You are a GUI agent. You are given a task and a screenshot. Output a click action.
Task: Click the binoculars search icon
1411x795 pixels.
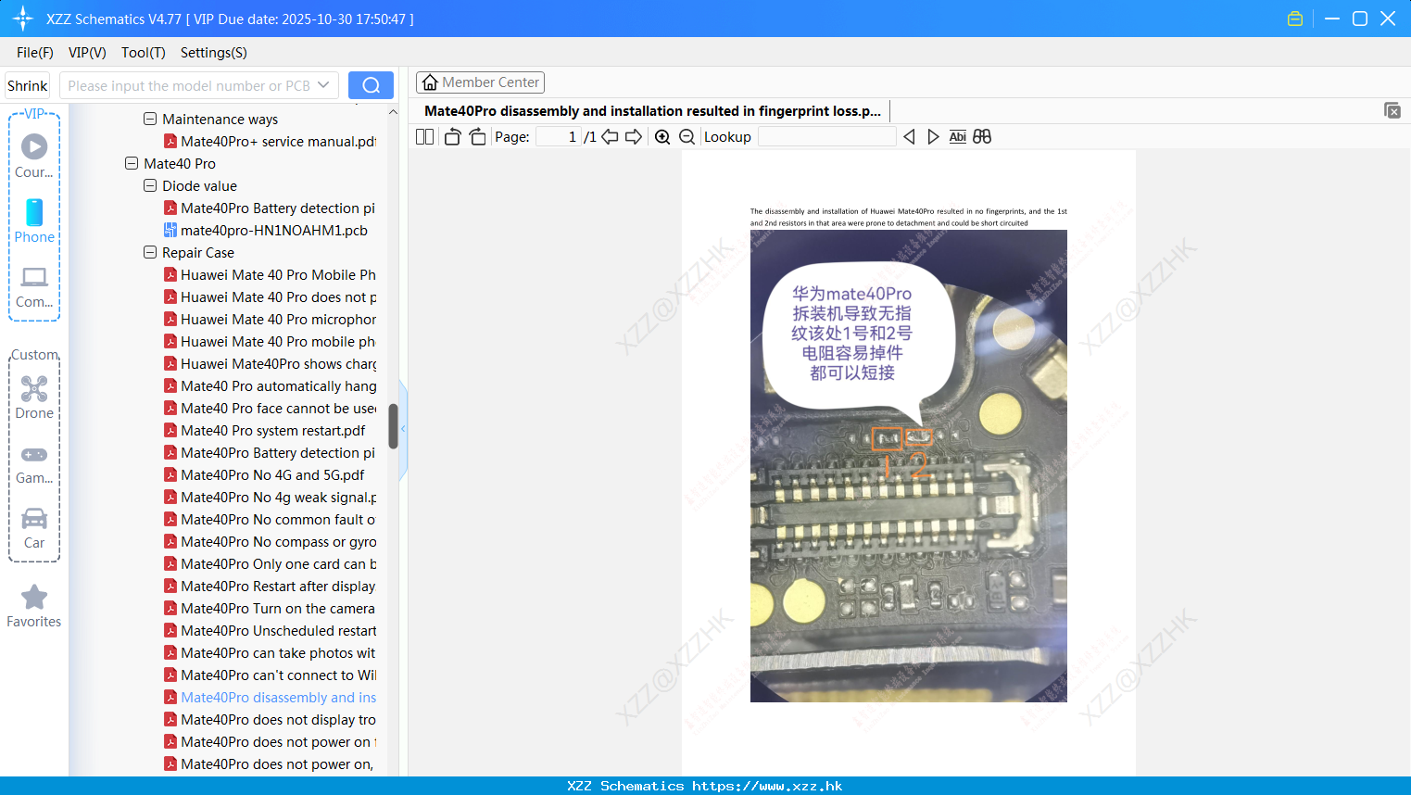click(x=982, y=136)
